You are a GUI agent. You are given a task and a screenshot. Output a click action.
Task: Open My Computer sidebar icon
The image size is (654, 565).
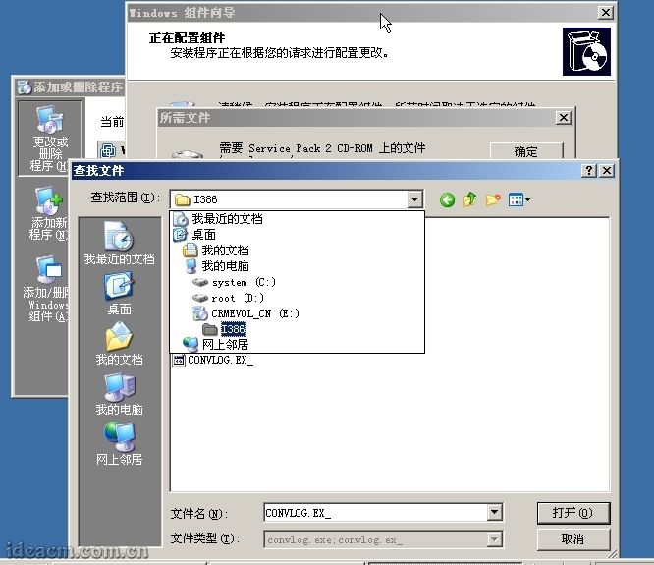119,394
